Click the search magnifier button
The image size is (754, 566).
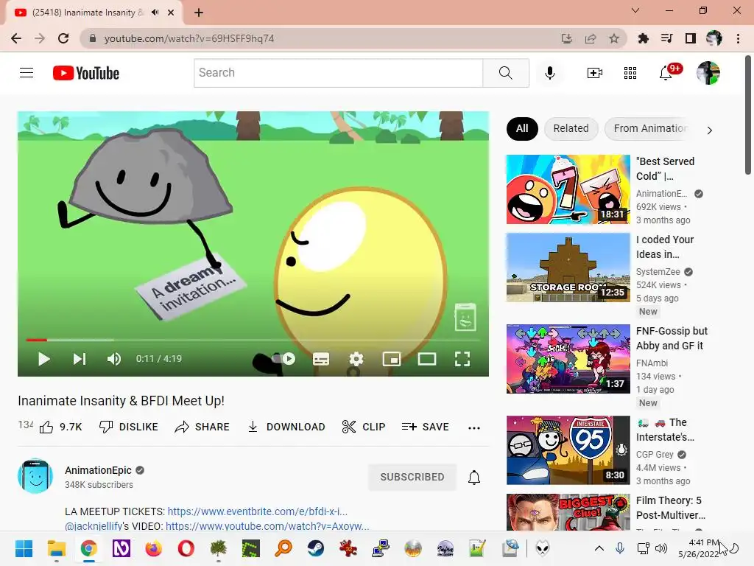click(x=505, y=73)
